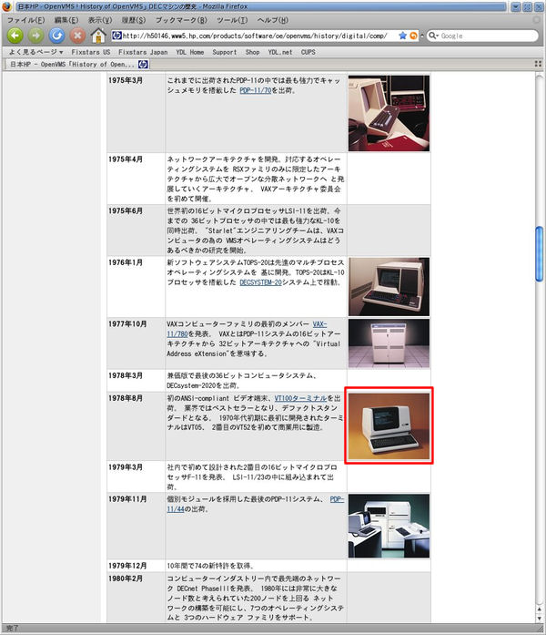
Task: Open the YDL.net bookmark
Action: [x=280, y=52]
